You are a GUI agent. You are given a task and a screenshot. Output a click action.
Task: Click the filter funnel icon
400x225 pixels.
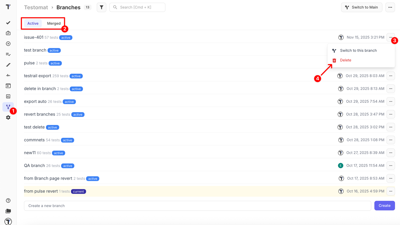click(102, 7)
